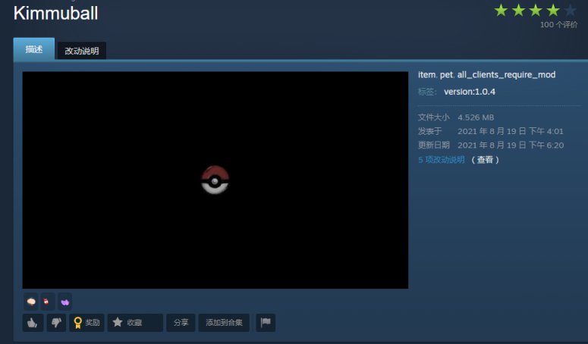Click the posted date ending 下午 4:01
The image size is (588, 344).
click(x=511, y=131)
